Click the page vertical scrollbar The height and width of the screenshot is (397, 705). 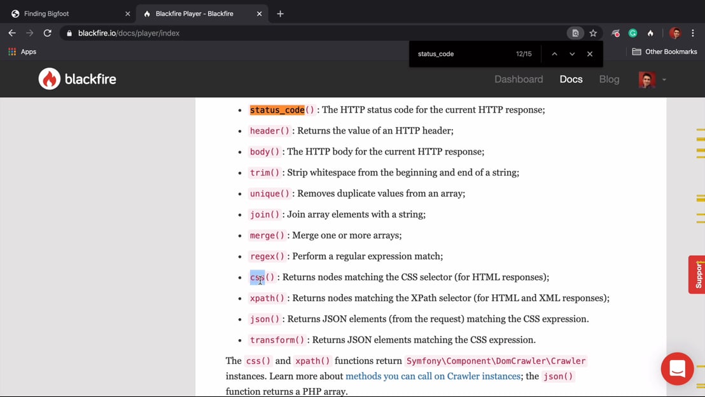pyautogui.click(x=700, y=247)
